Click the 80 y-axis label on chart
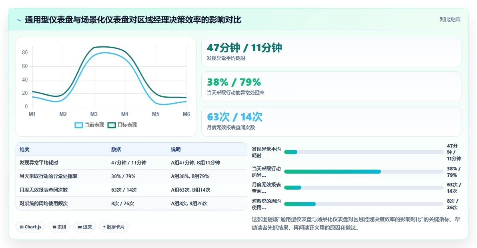477x248 pixels. [x=25, y=52]
